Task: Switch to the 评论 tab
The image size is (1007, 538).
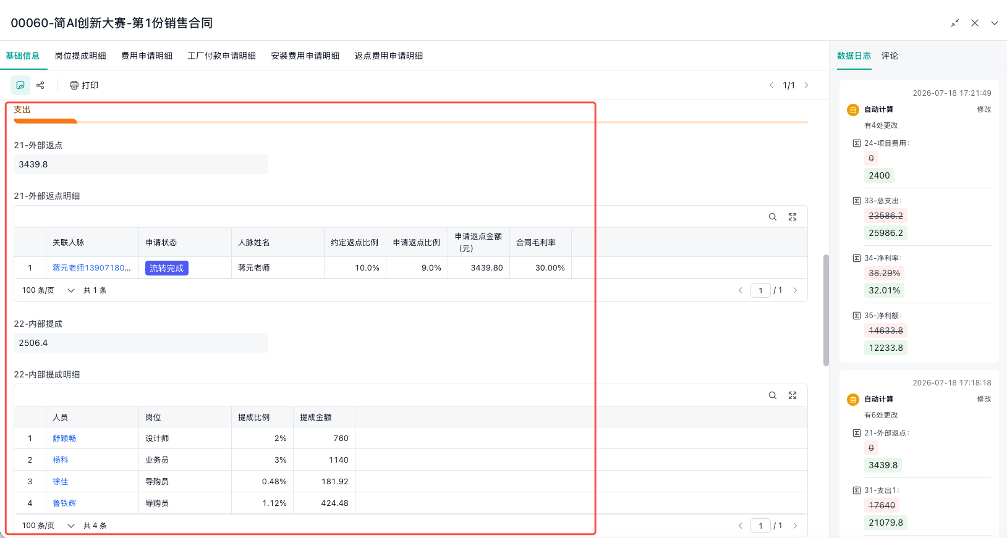Action: [x=890, y=56]
